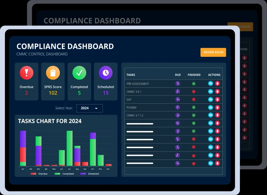Click the SPRS Score value '102'
The image size is (267, 195).
pyautogui.click(x=53, y=93)
